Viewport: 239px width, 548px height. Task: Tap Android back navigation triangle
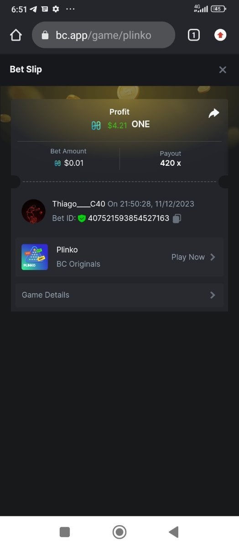click(x=173, y=532)
